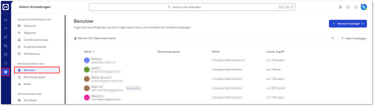
Task: Click the search magnifier above the table
Action: (x=333, y=38)
